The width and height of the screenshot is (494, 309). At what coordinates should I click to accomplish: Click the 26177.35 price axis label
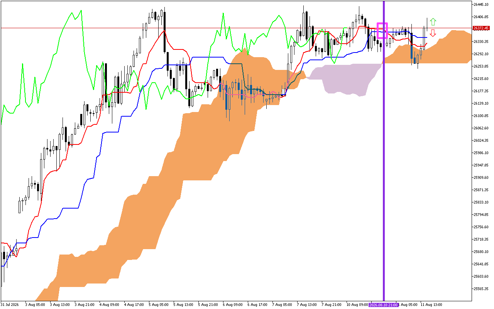[x=481, y=91]
